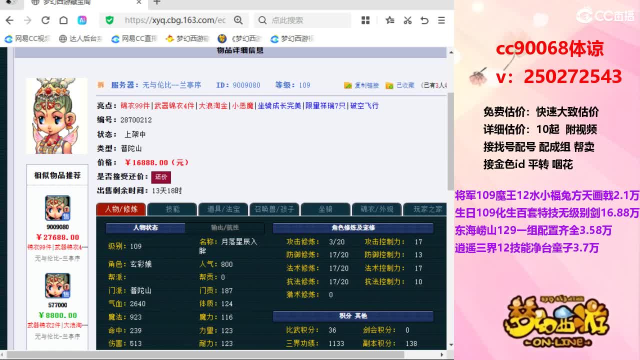Open the last 梦幻西游 bookmark in the bar
The height and width of the screenshot is (360, 640).
coord(292,38)
